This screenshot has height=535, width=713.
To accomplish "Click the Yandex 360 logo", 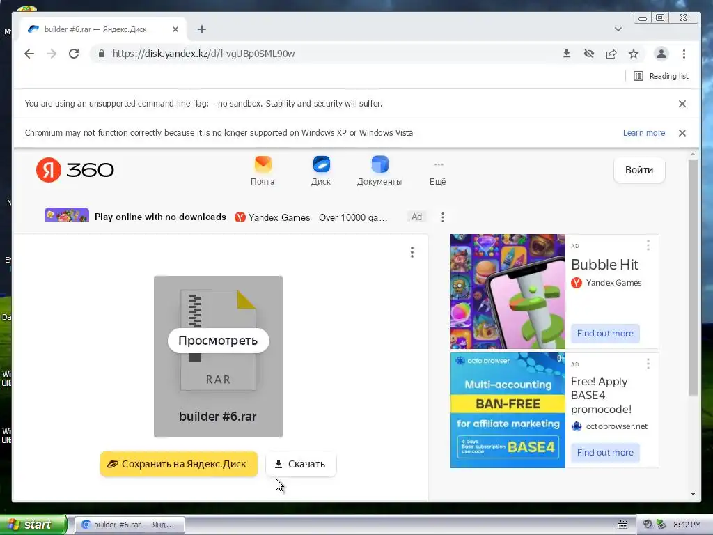I will coord(75,170).
